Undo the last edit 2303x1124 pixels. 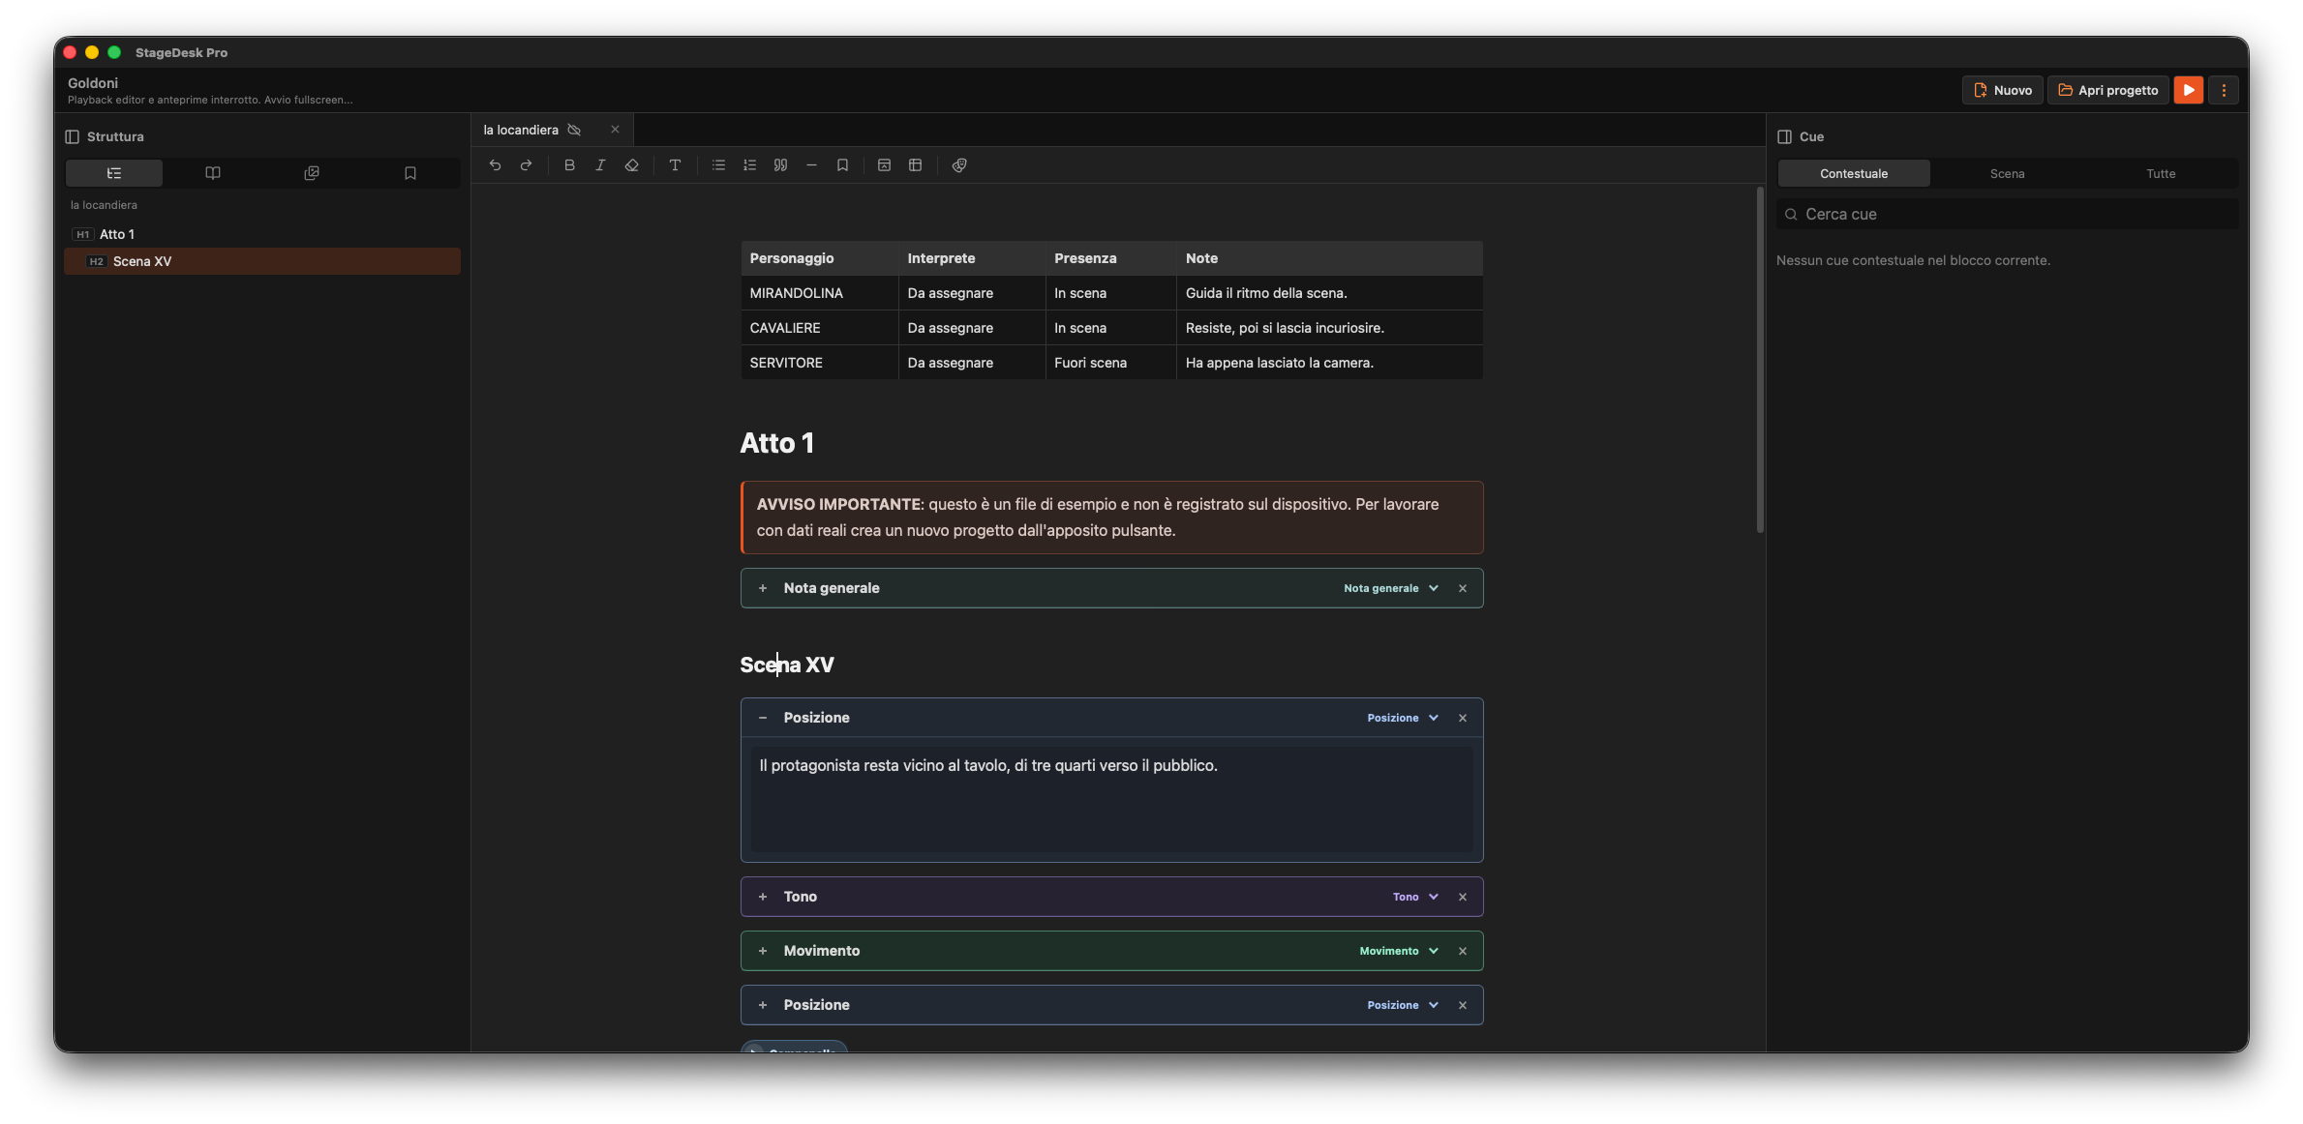(x=495, y=165)
